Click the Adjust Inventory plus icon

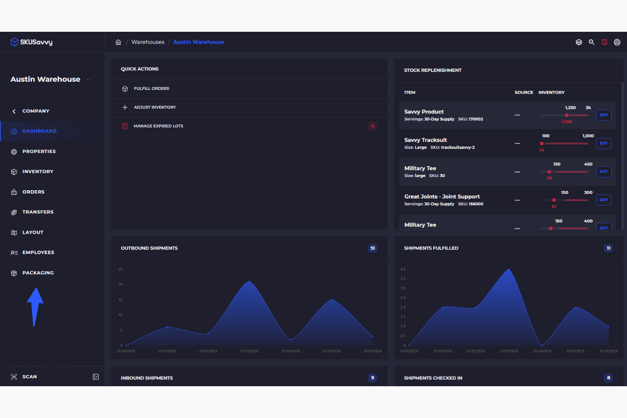point(125,107)
